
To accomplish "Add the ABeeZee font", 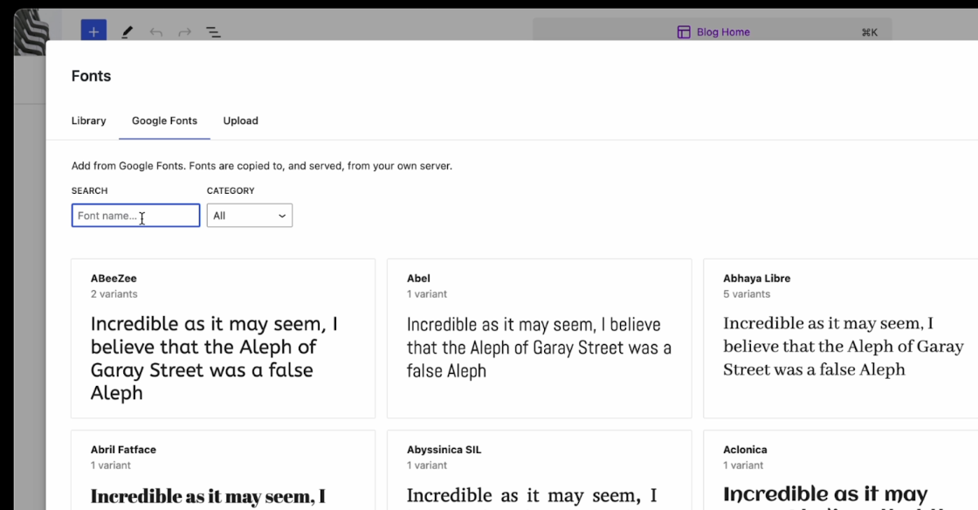I will 223,339.
